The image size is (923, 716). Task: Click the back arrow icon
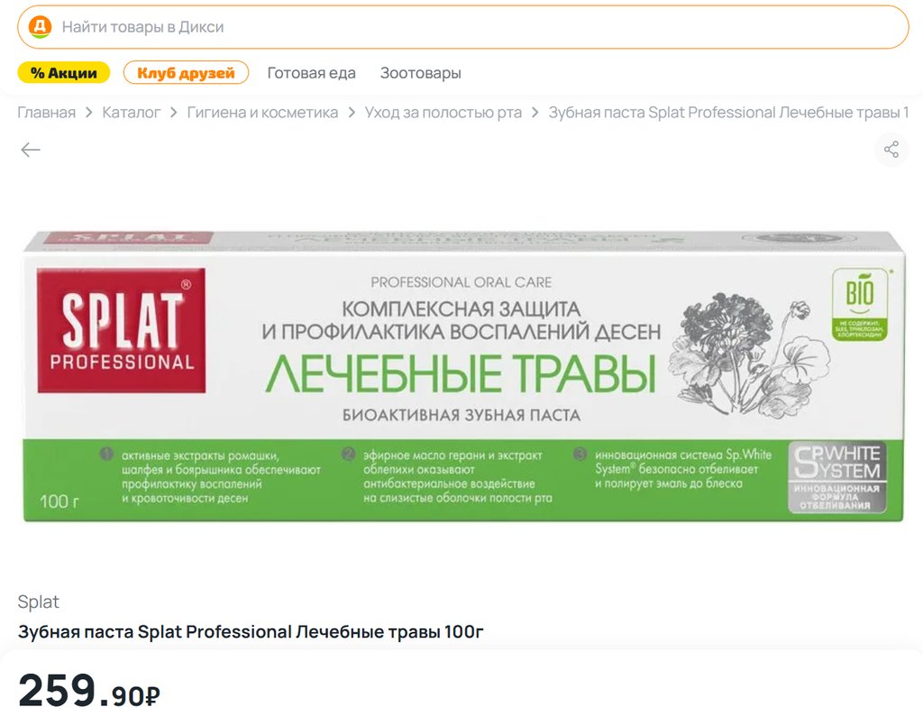click(x=31, y=150)
